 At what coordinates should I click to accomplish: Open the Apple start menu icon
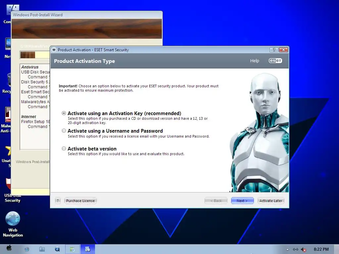point(9,248)
